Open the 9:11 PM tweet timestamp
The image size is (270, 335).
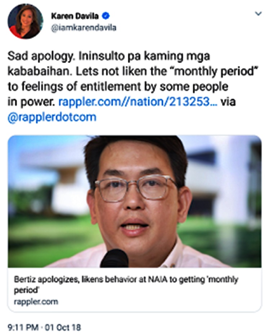[23, 327]
